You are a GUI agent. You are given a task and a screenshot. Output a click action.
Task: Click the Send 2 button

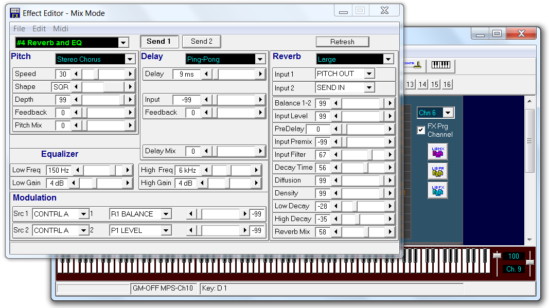(x=202, y=42)
